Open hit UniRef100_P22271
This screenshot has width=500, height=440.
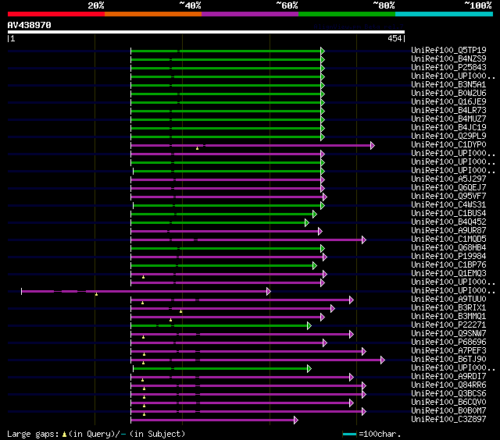tap(448, 325)
